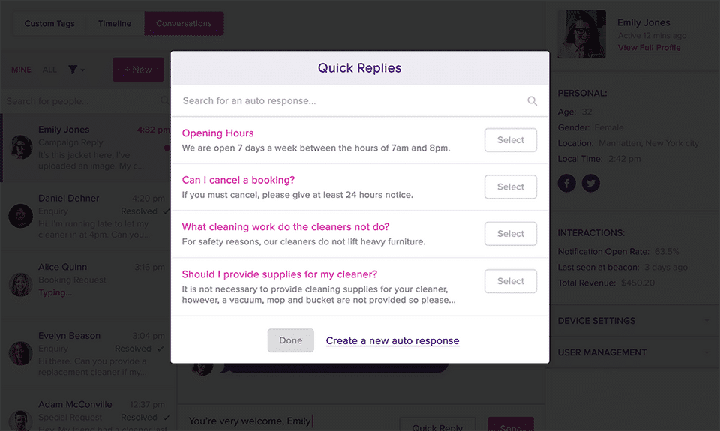Viewport: 720px width, 431px height.
Task: Open Emily Jones's Twitter profile icon
Action: [x=591, y=183]
